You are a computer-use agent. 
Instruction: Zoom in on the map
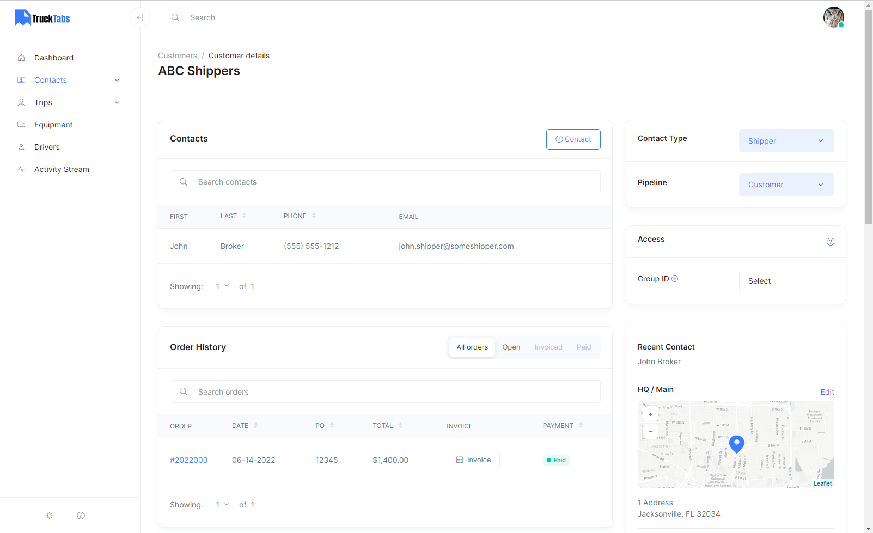pyautogui.click(x=650, y=414)
